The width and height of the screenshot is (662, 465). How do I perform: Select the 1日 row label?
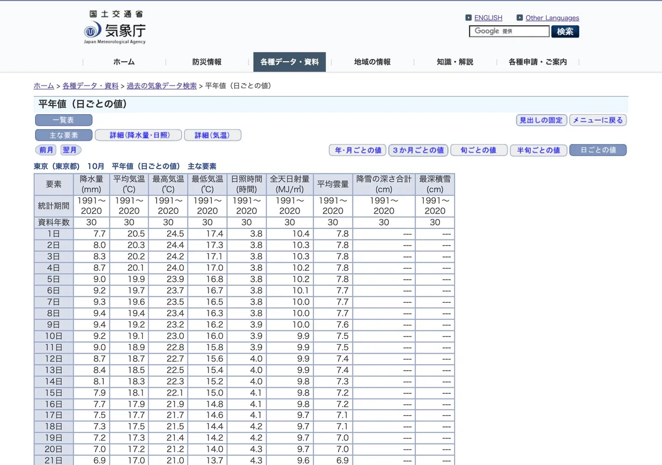54,234
